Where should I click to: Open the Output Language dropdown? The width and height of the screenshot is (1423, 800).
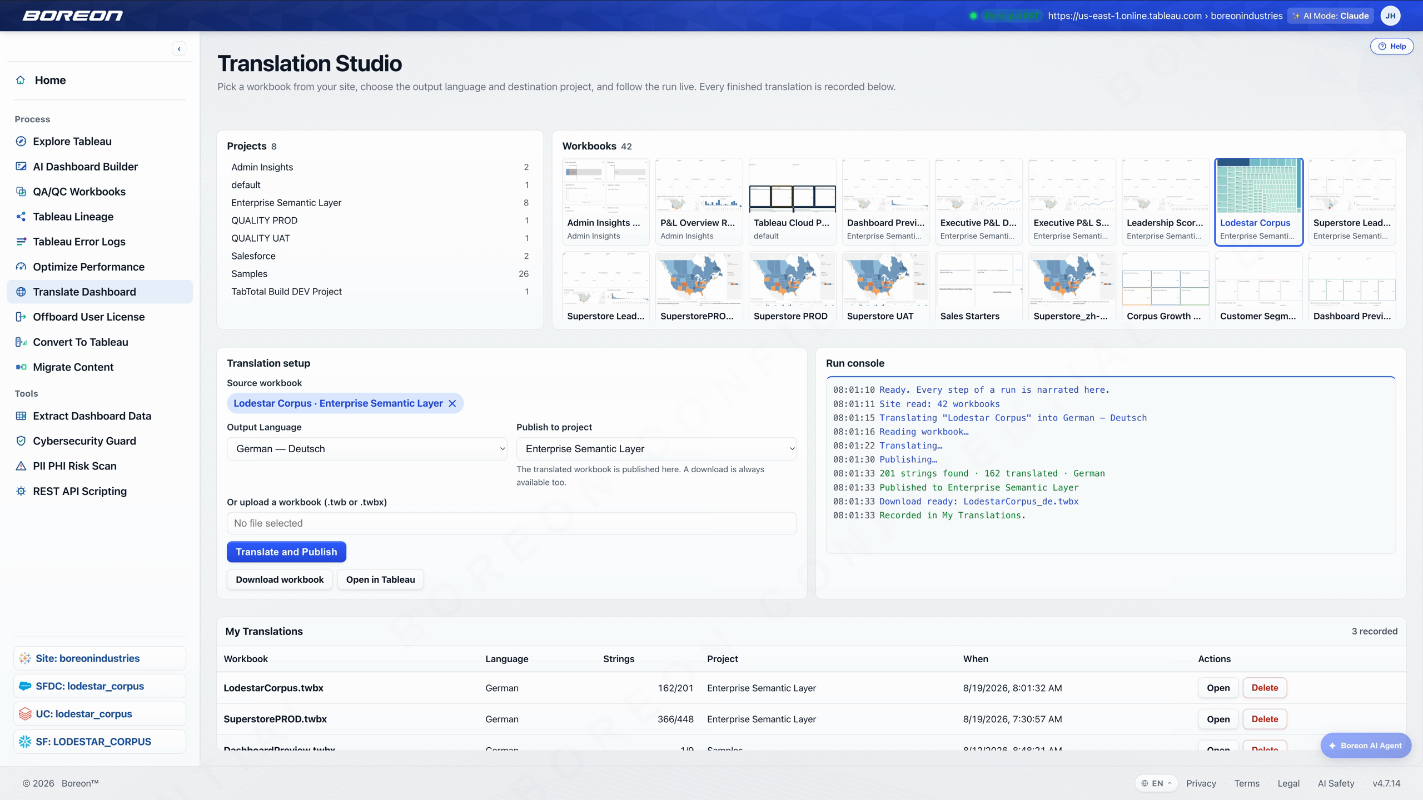367,449
